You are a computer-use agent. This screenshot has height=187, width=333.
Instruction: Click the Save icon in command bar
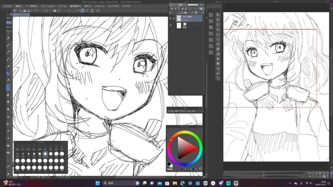tap(28, 11)
